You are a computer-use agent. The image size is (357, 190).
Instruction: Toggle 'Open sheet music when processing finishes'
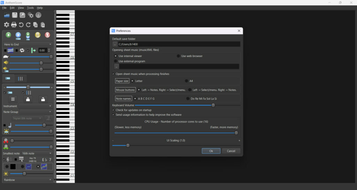[x=113, y=74]
